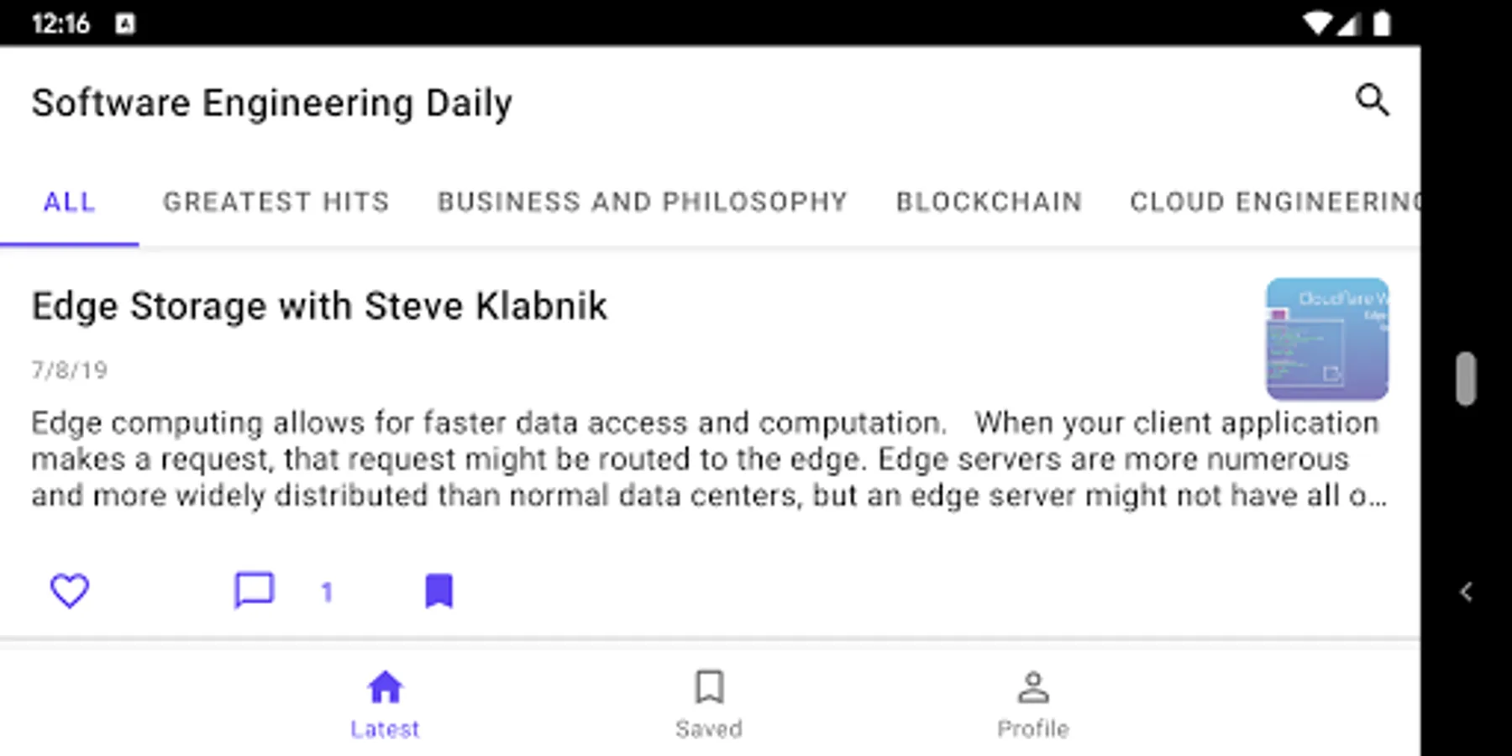Tap the battery icon in status bar
Image resolution: width=1512 pixels, height=756 pixels.
1382,24
